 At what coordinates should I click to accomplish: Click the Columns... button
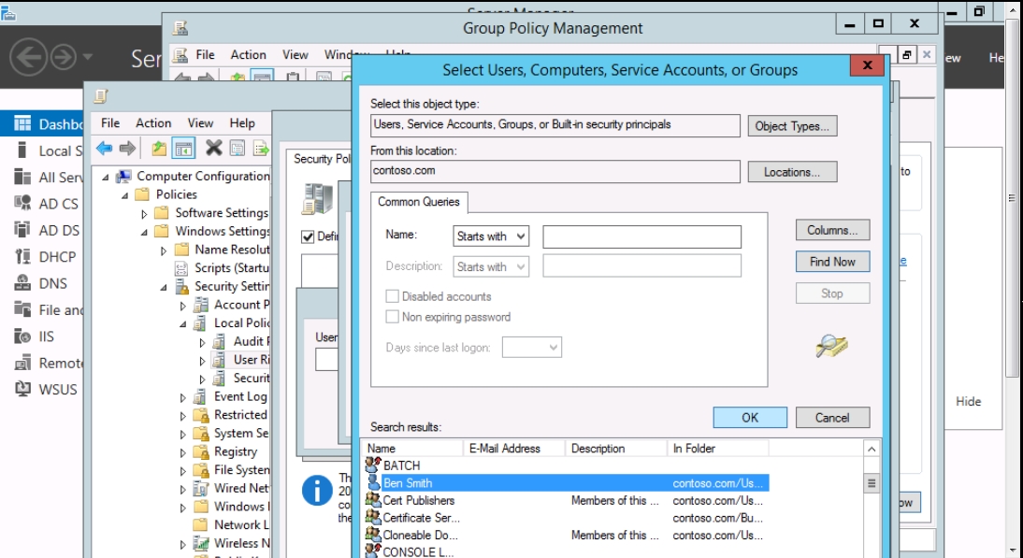pyautogui.click(x=832, y=230)
